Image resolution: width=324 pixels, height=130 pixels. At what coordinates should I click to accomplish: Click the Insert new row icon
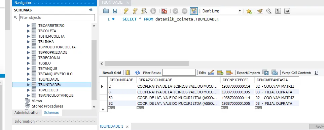coord(220,73)
